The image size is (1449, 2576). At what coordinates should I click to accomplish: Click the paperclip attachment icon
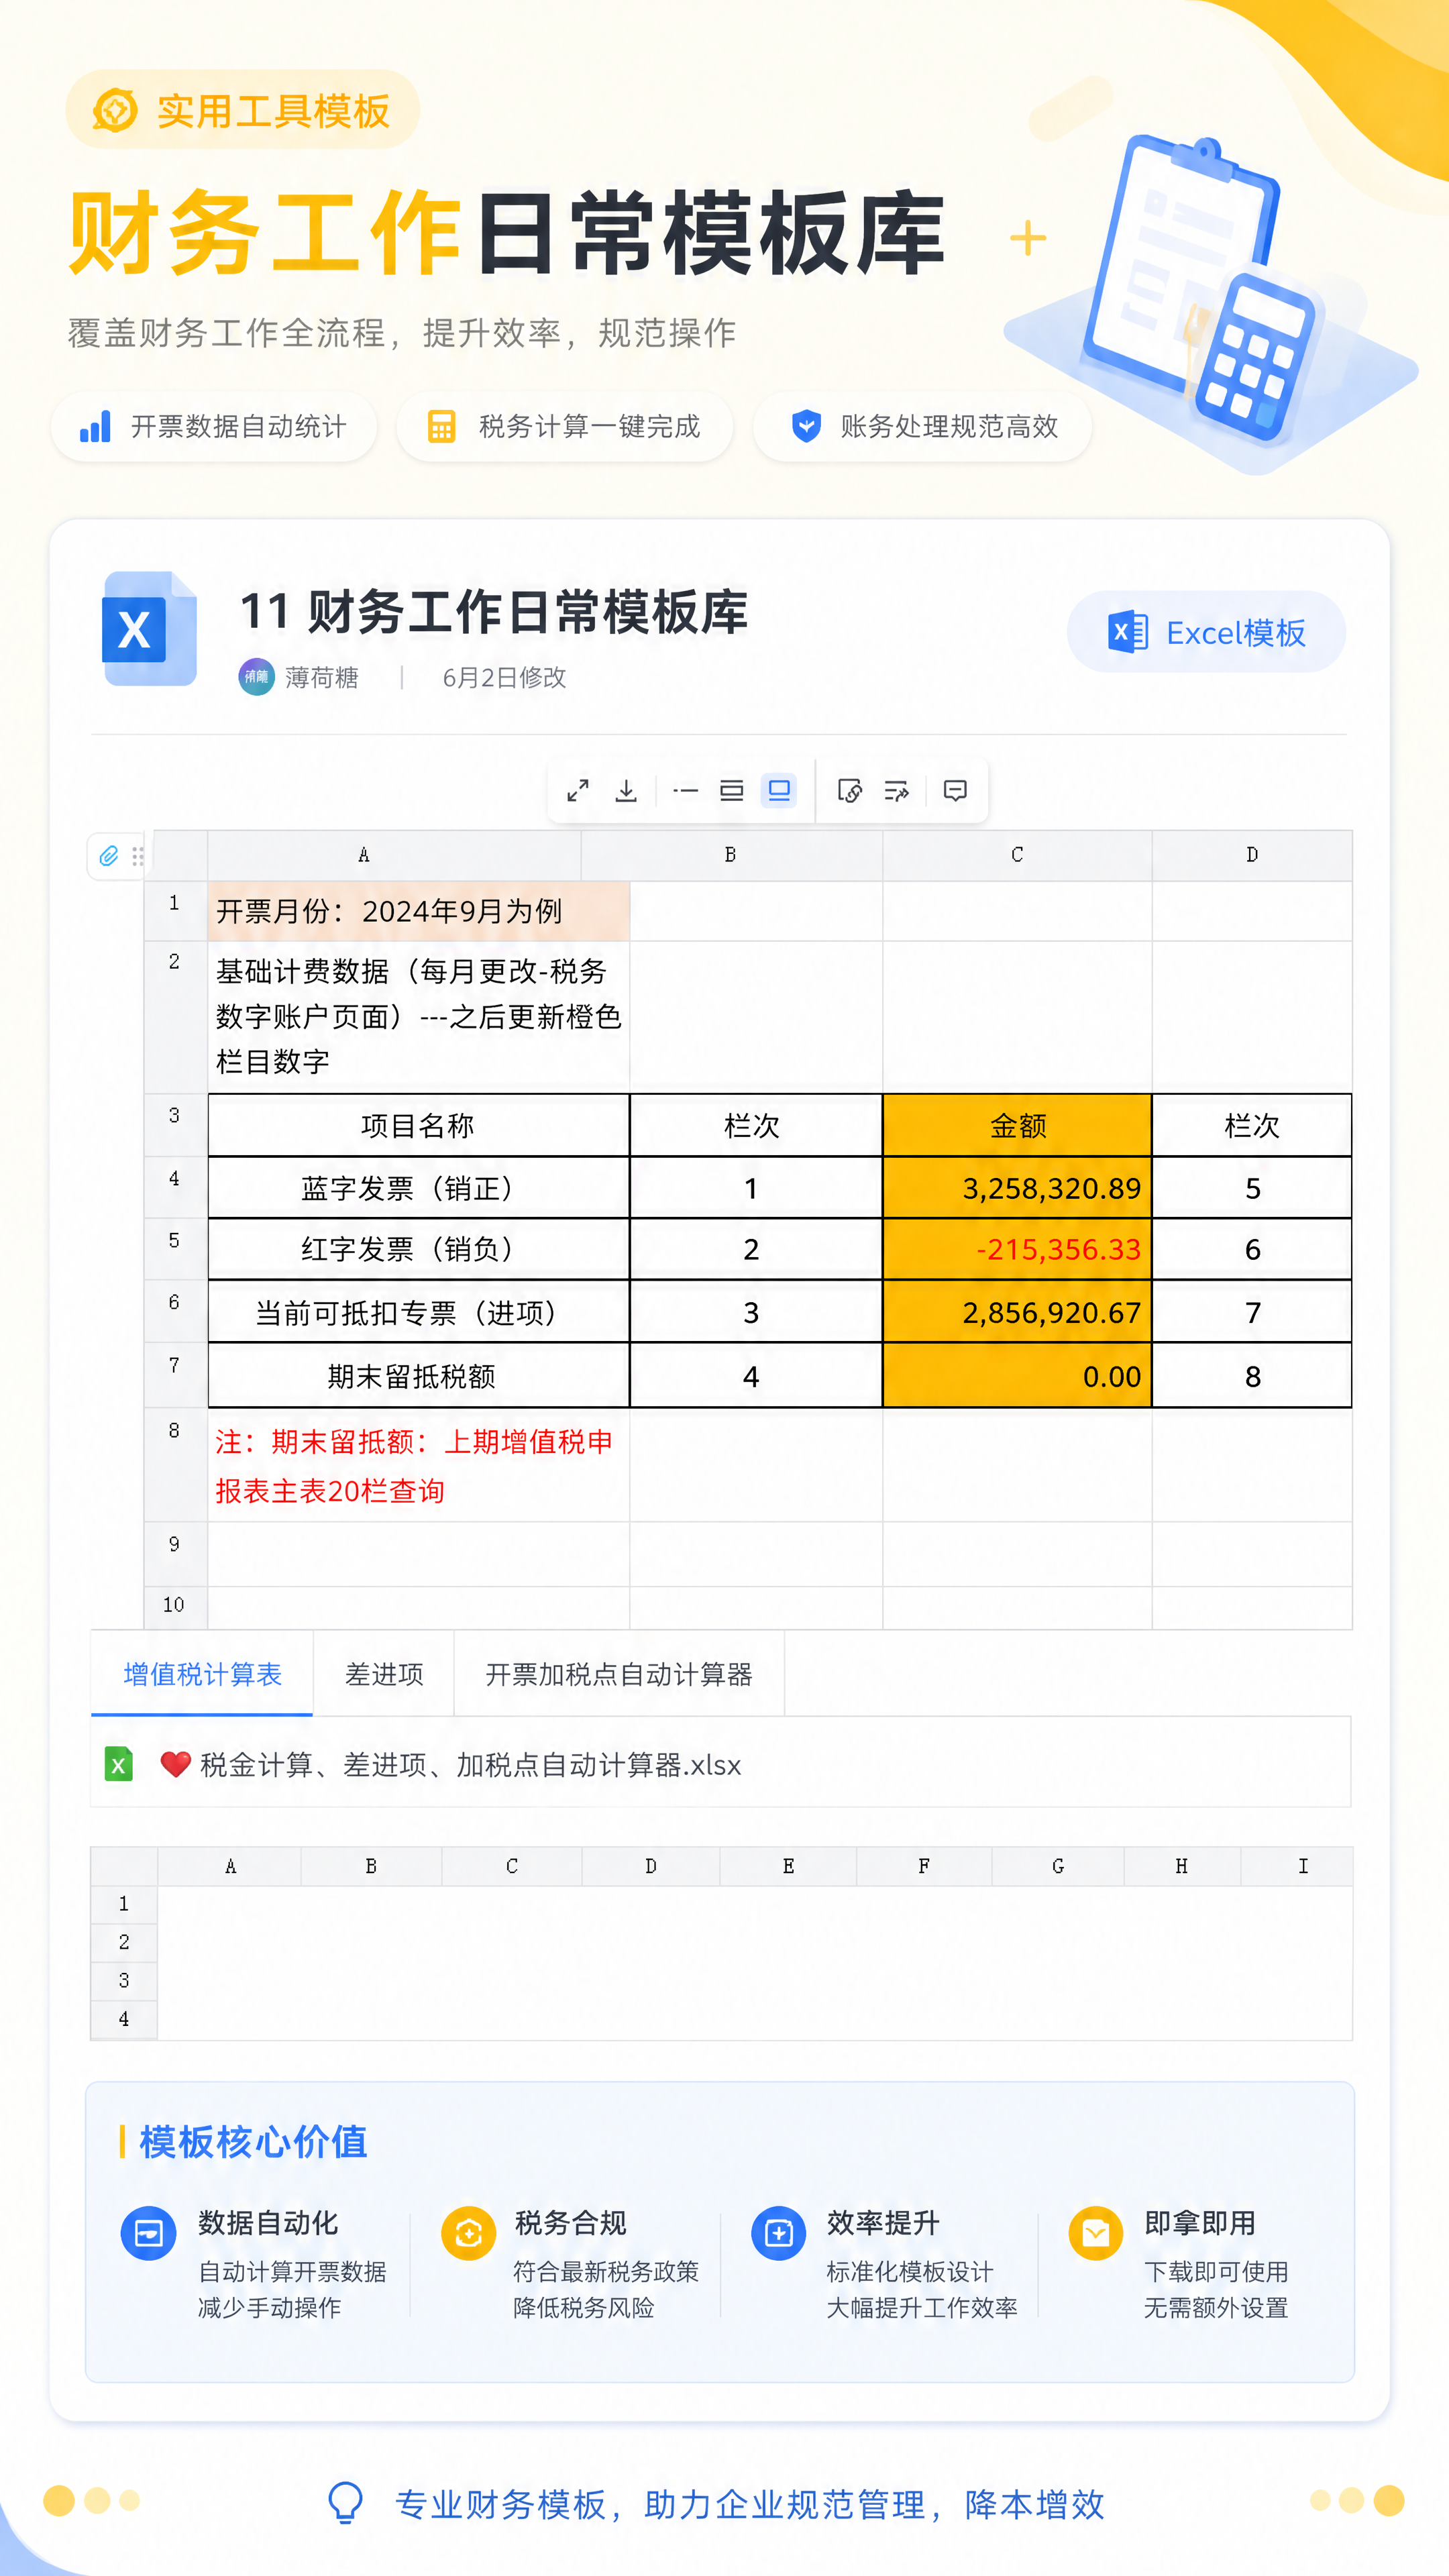click(x=109, y=855)
